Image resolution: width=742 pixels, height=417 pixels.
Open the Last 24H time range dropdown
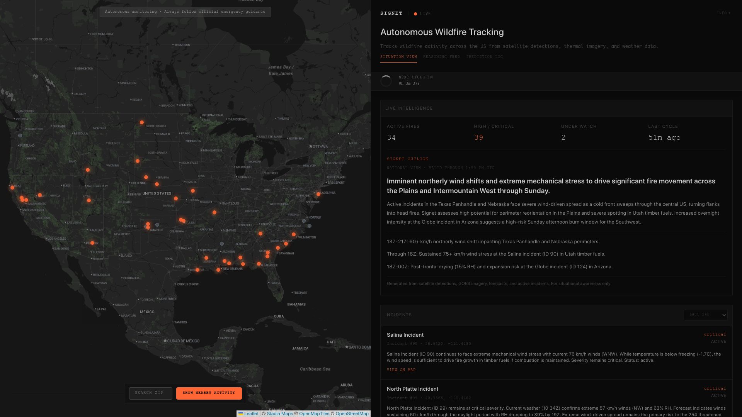tap(706, 315)
